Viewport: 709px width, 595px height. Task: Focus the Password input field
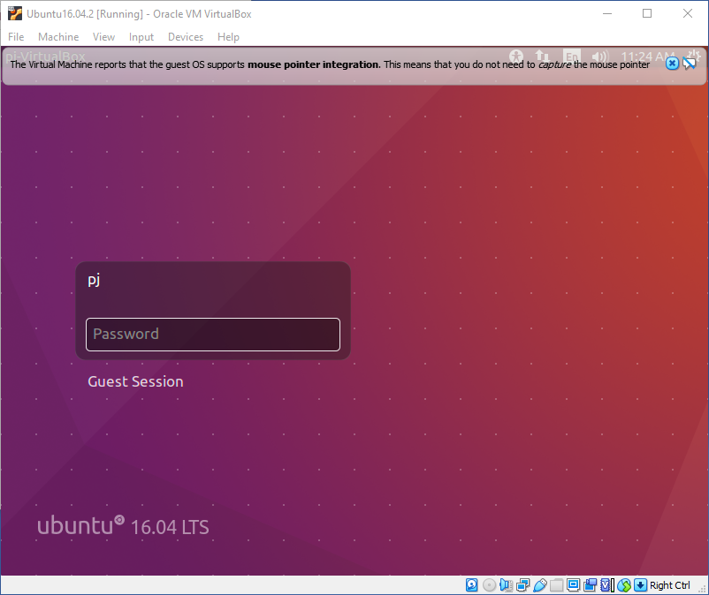pos(213,335)
